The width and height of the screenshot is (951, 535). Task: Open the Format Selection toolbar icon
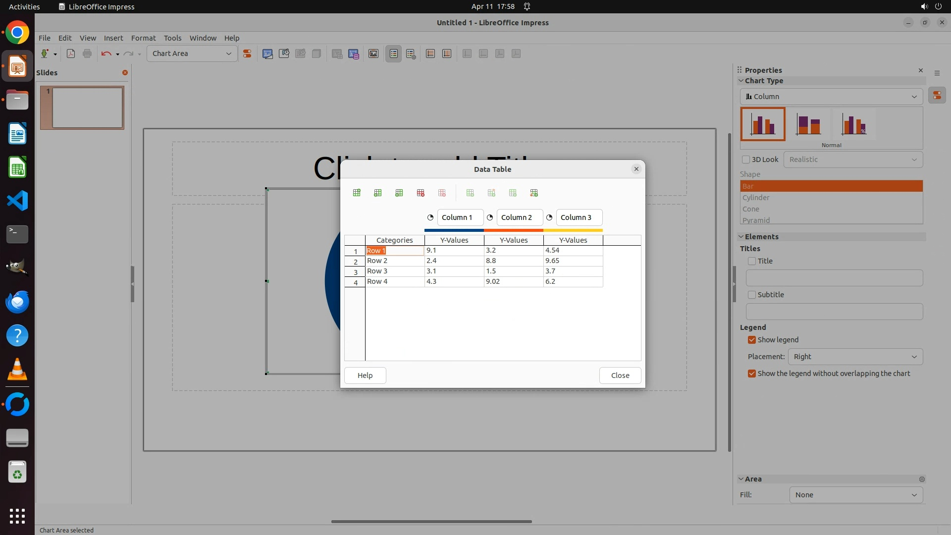tap(247, 53)
